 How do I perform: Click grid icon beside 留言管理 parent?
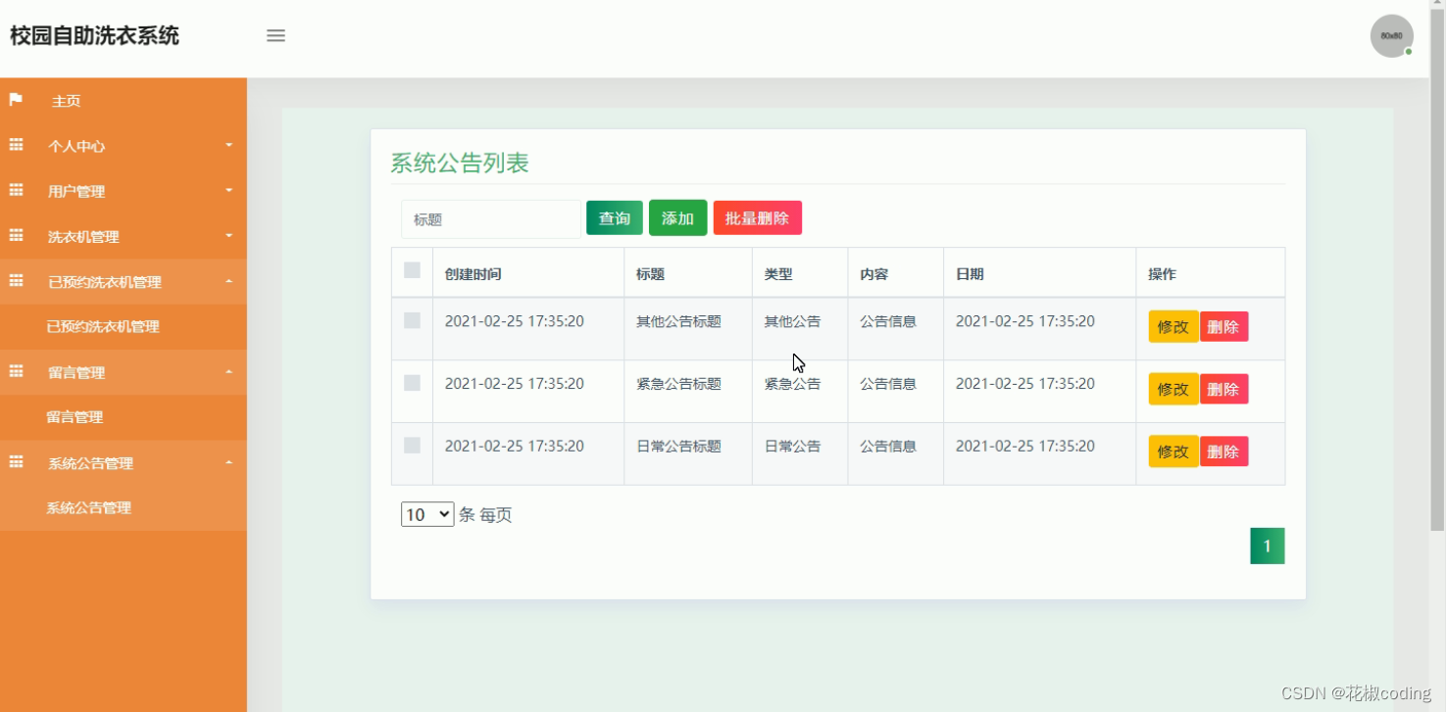pyautogui.click(x=16, y=371)
